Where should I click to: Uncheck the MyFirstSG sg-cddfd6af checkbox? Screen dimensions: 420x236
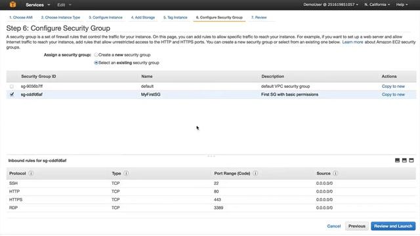pos(12,94)
